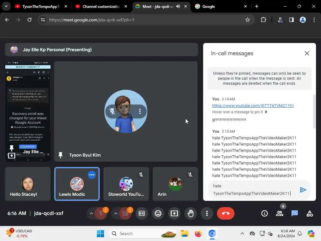Open notifications bell
This screenshot has height=241, width=321.
point(300,233)
